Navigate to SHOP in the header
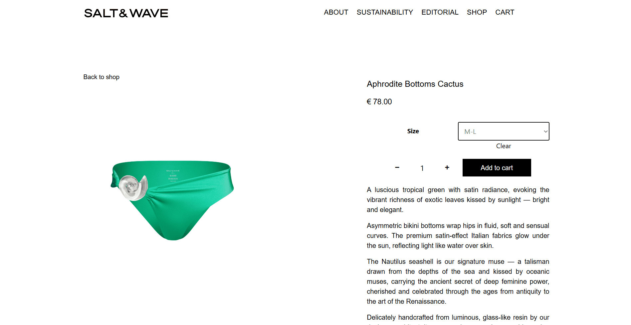This screenshot has width=631, height=325. 477,12
